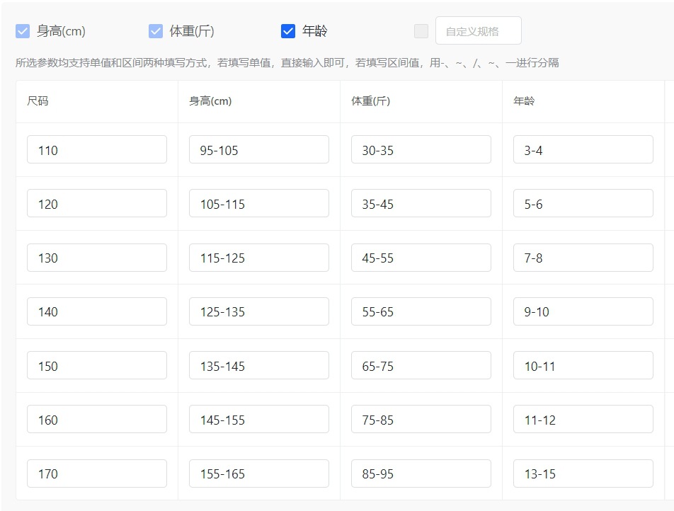Click the size field containing 110
Viewport: 674px width, 511px height.
point(97,150)
